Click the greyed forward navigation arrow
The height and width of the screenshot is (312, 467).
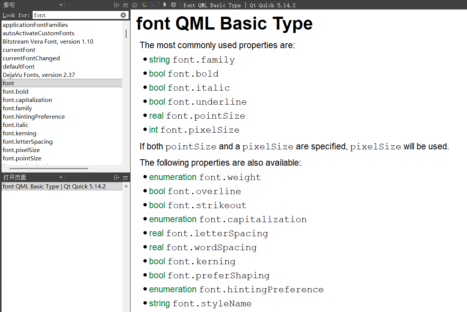[x=153, y=5]
